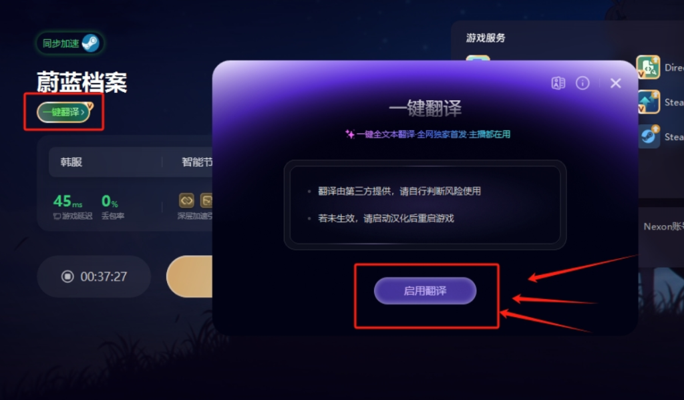684x400 pixels.
Task: Click the stop acceleration circle icon
Action: 67,276
